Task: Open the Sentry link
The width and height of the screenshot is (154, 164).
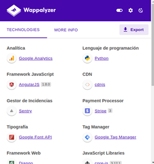Action: pos(25,111)
